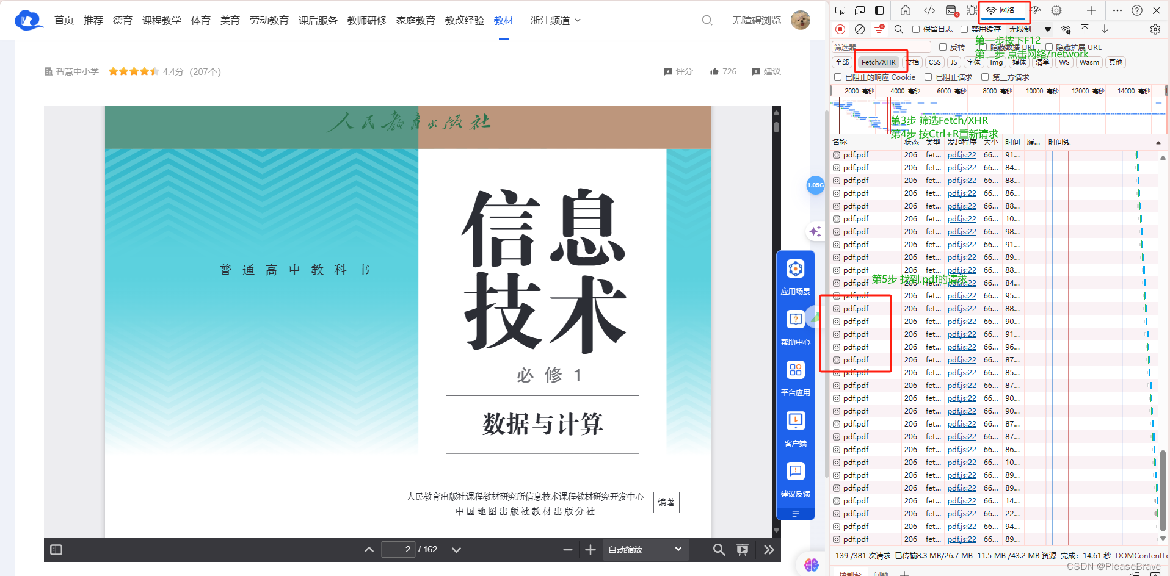Click the 评分 rating button
Image resolution: width=1170 pixels, height=576 pixels.
tap(678, 71)
